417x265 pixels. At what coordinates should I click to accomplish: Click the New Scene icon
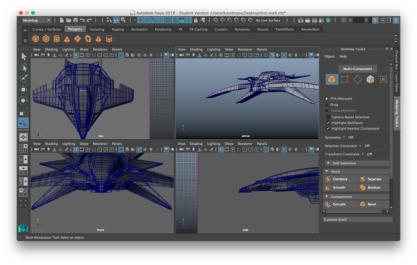pyautogui.click(x=62, y=20)
